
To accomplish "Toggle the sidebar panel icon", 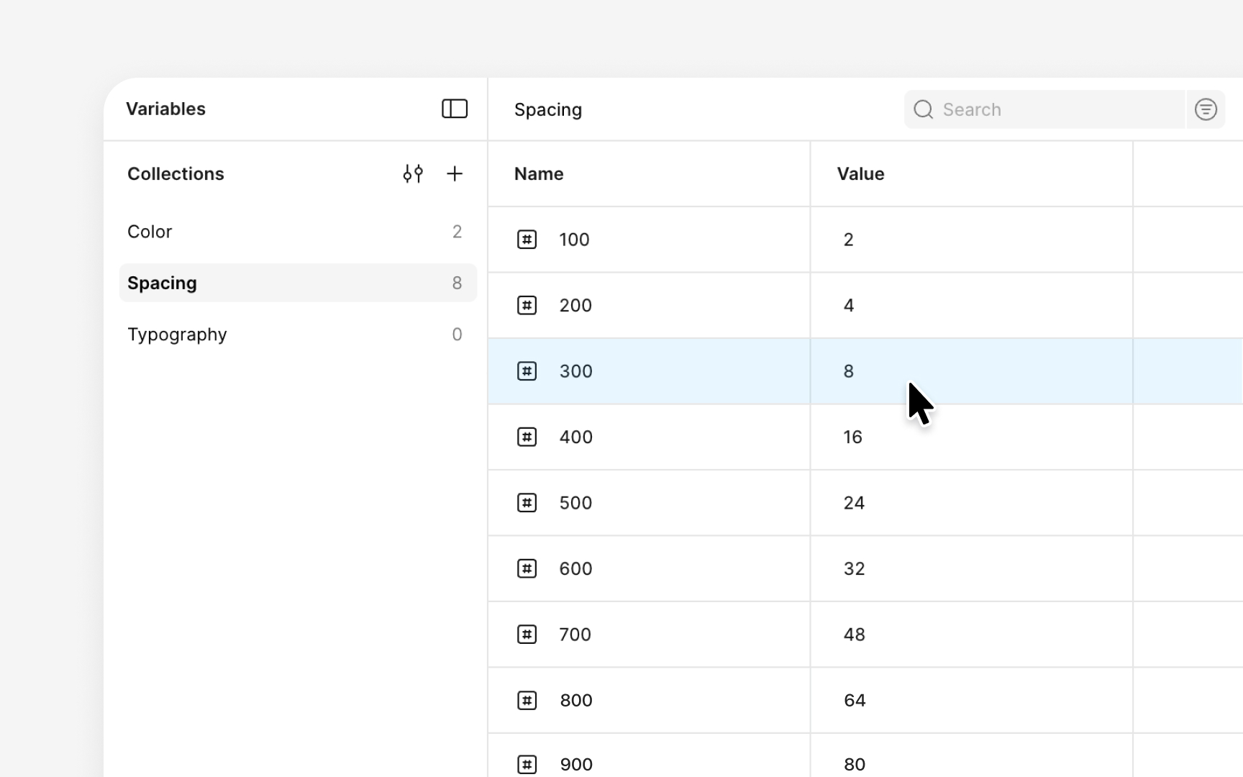I will click(455, 109).
